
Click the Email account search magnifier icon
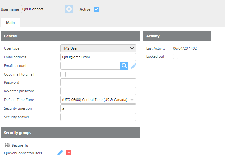124,66
